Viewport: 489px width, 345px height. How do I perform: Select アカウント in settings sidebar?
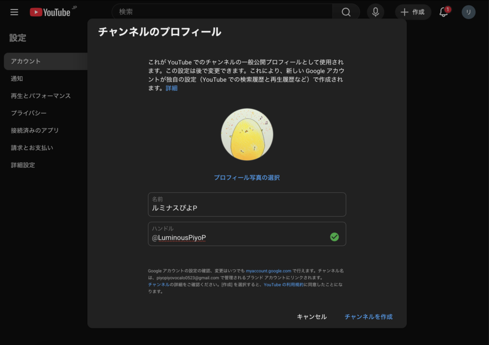pyautogui.click(x=26, y=61)
